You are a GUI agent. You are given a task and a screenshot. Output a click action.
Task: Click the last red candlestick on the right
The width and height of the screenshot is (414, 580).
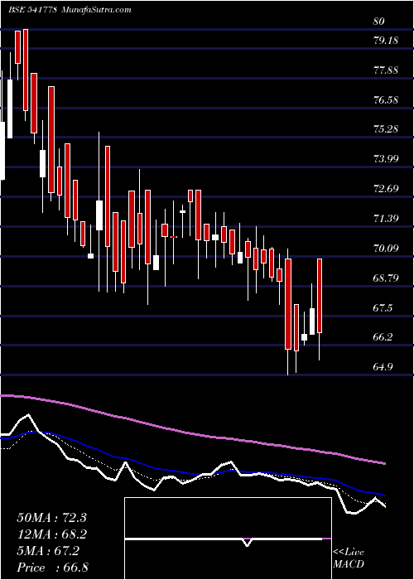point(320,296)
